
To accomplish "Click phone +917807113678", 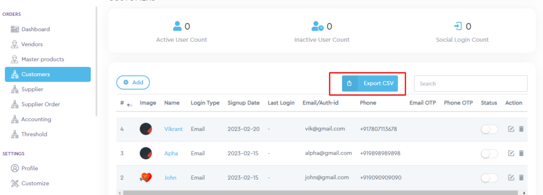I will (379, 129).
